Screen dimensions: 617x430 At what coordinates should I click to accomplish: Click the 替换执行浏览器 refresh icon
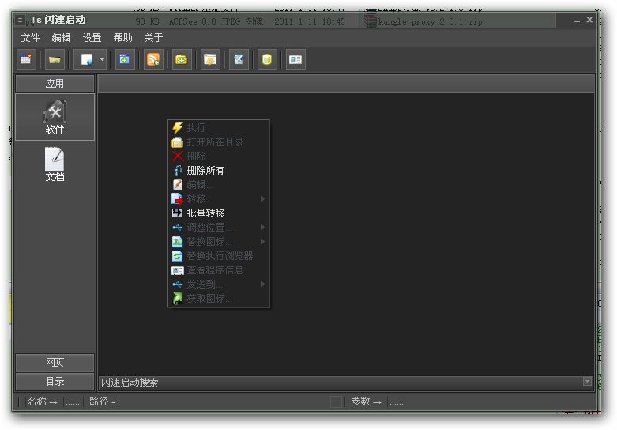point(178,256)
